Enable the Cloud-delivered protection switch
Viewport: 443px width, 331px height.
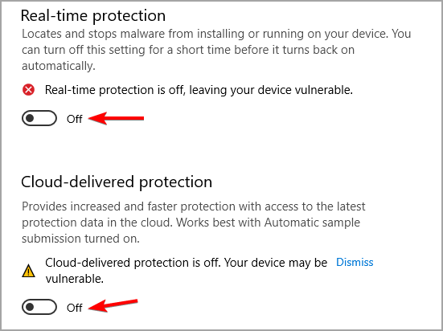(x=39, y=307)
